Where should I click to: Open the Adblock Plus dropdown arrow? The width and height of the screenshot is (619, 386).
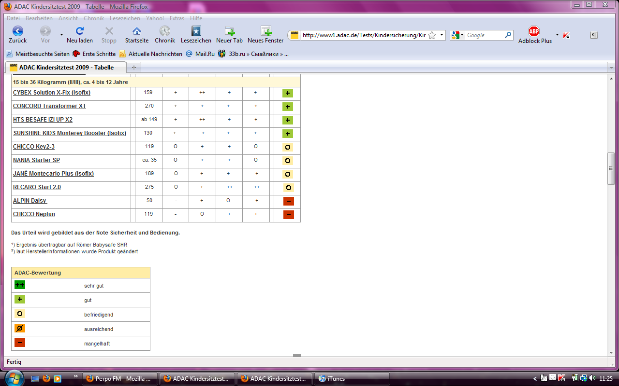557,35
